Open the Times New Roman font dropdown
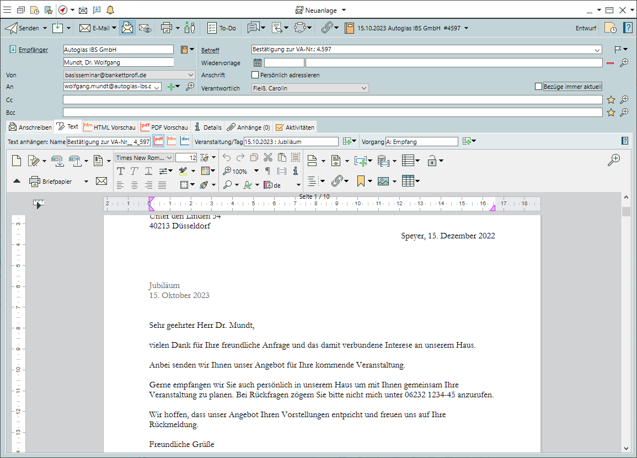 tap(145, 158)
